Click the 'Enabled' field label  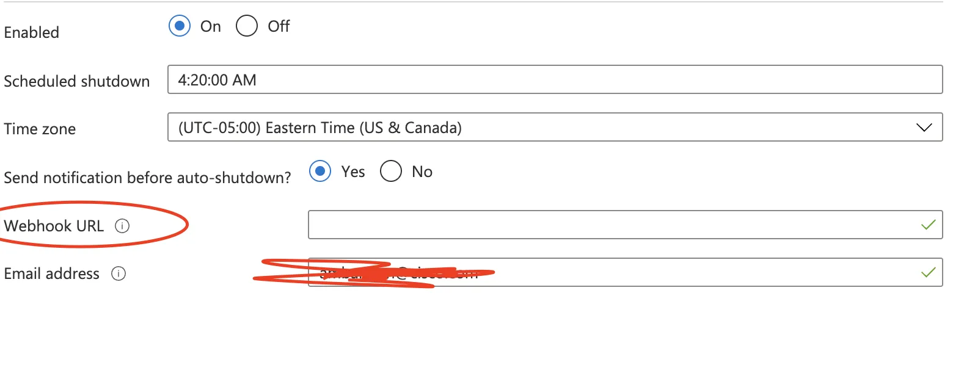pyautogui.click(x=31, y=32)
